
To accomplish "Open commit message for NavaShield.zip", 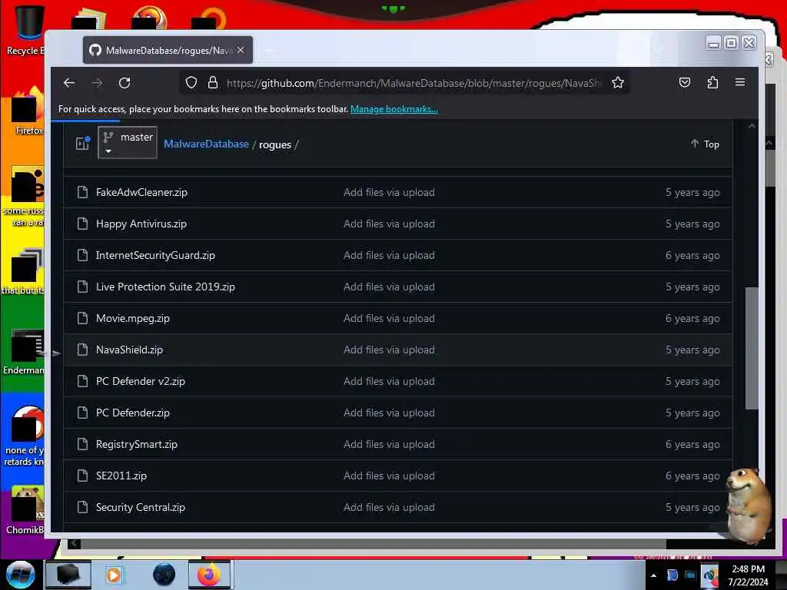I will point(389,350).
